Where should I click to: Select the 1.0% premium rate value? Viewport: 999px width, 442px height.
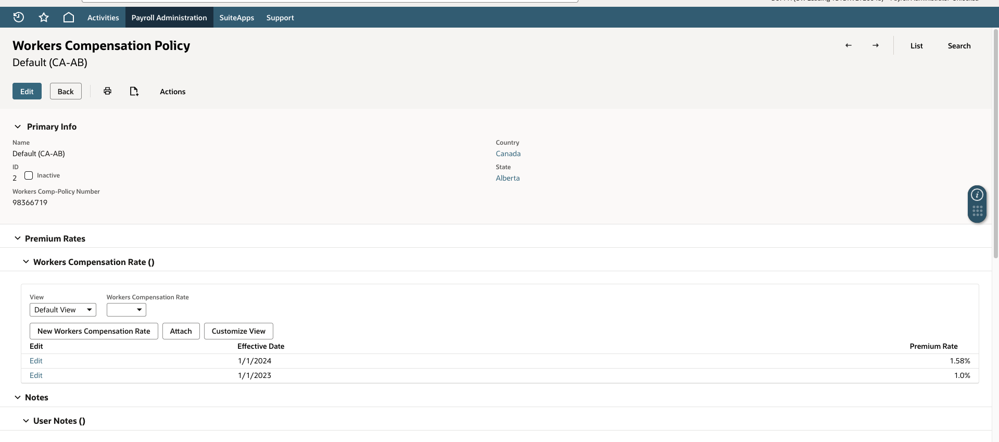click(962, 375)
